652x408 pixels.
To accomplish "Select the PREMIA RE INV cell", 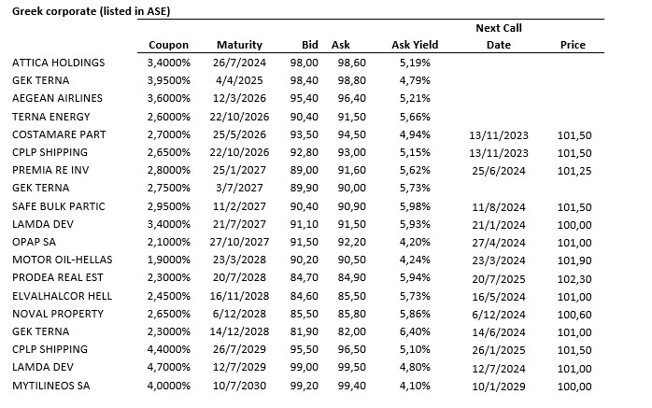I will (x=52, y=170).
